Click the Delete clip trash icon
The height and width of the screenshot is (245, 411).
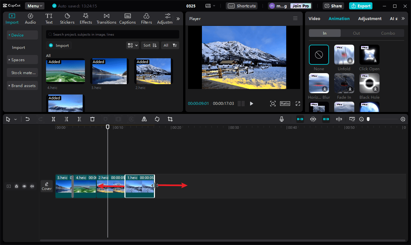92,119
